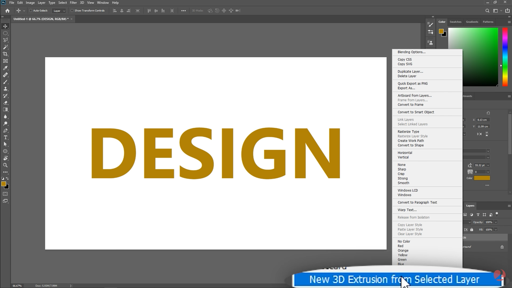Viewport: 512px width, 288px height.
Task: Select the History Brush tool
Action: (5, 96)
